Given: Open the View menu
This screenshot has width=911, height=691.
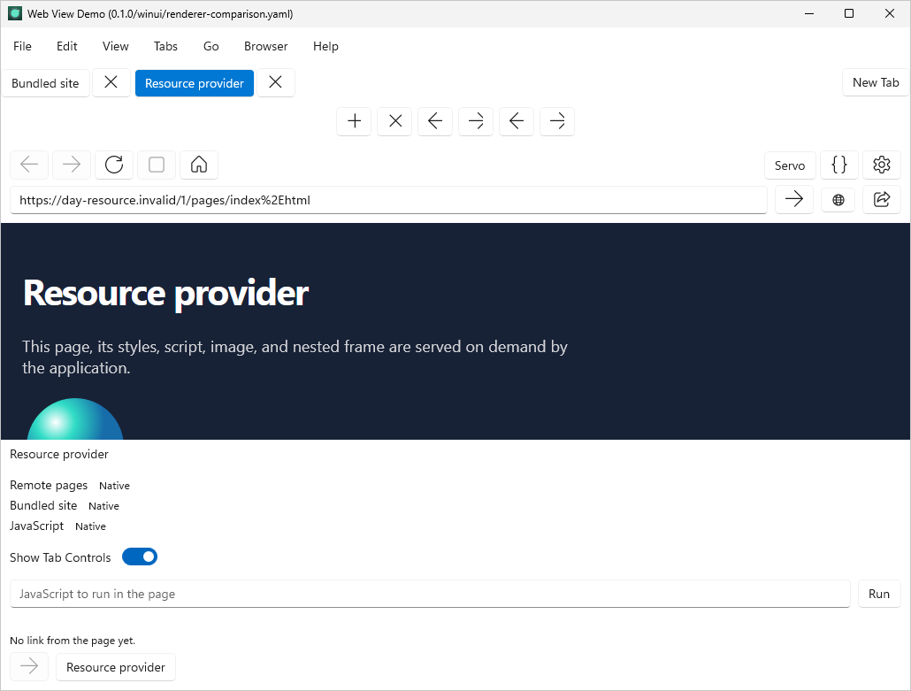Looking at the screenshot, I should [x=116, y=47].
